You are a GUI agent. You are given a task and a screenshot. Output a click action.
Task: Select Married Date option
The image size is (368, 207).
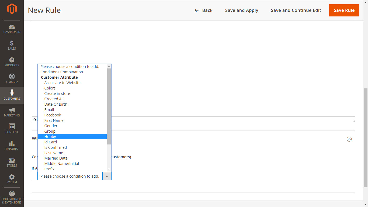[72, 158]
